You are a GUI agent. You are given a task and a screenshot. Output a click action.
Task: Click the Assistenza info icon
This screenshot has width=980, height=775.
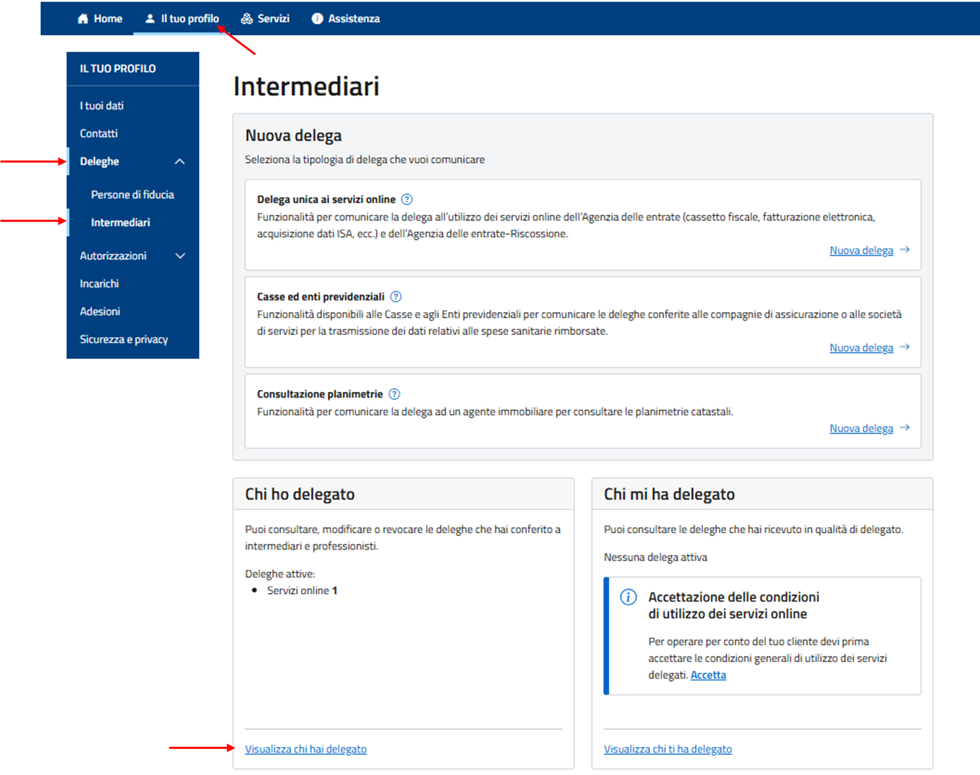(x=317, y=19)
